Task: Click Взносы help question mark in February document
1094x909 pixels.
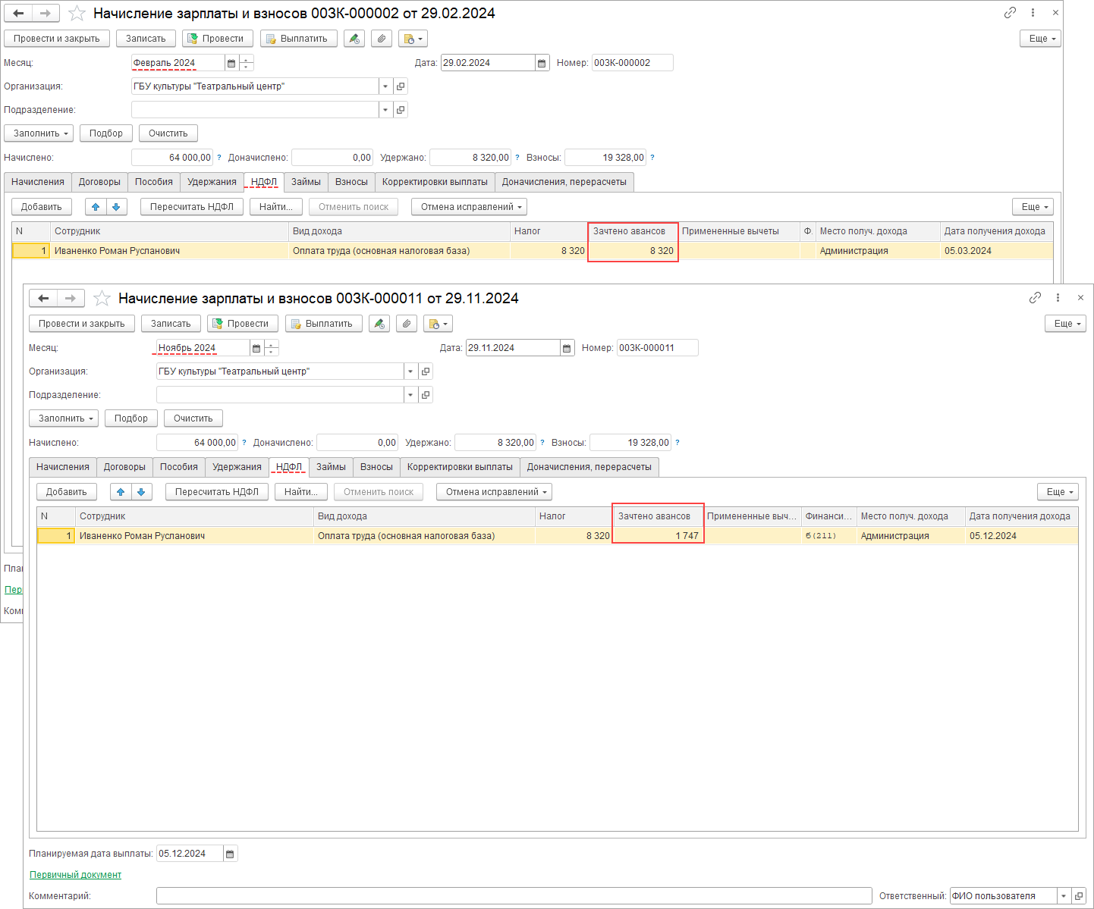Action: coord(652,158)
